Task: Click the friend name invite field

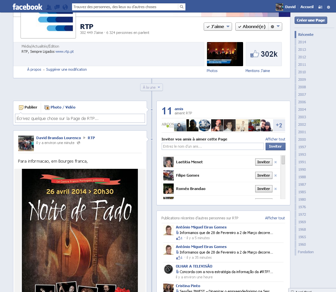Action: (212, 147)
